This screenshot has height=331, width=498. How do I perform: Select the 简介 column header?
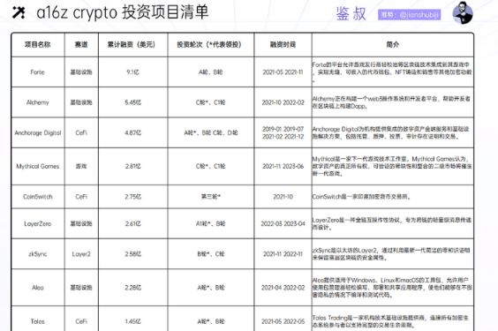[393, 45]
